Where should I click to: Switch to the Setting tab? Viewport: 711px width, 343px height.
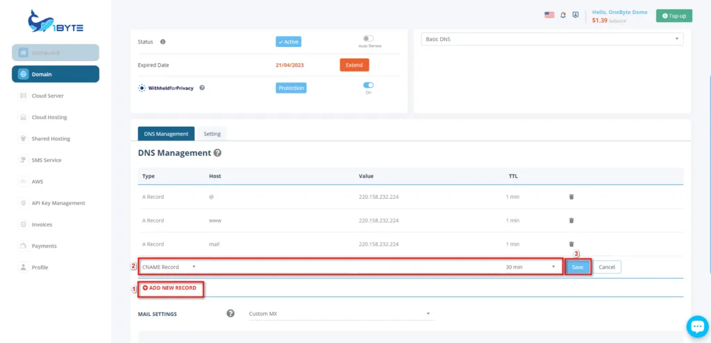pyautogui.click(x=212, y=134)
